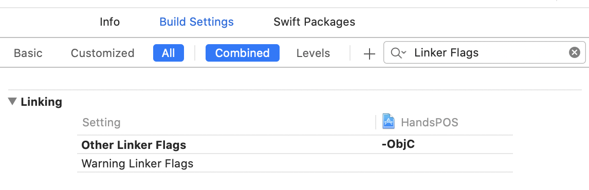The height and width of the screenshot is (190, 589).
Task: Click the -ObjC flag value
Action: click(398, 144)
